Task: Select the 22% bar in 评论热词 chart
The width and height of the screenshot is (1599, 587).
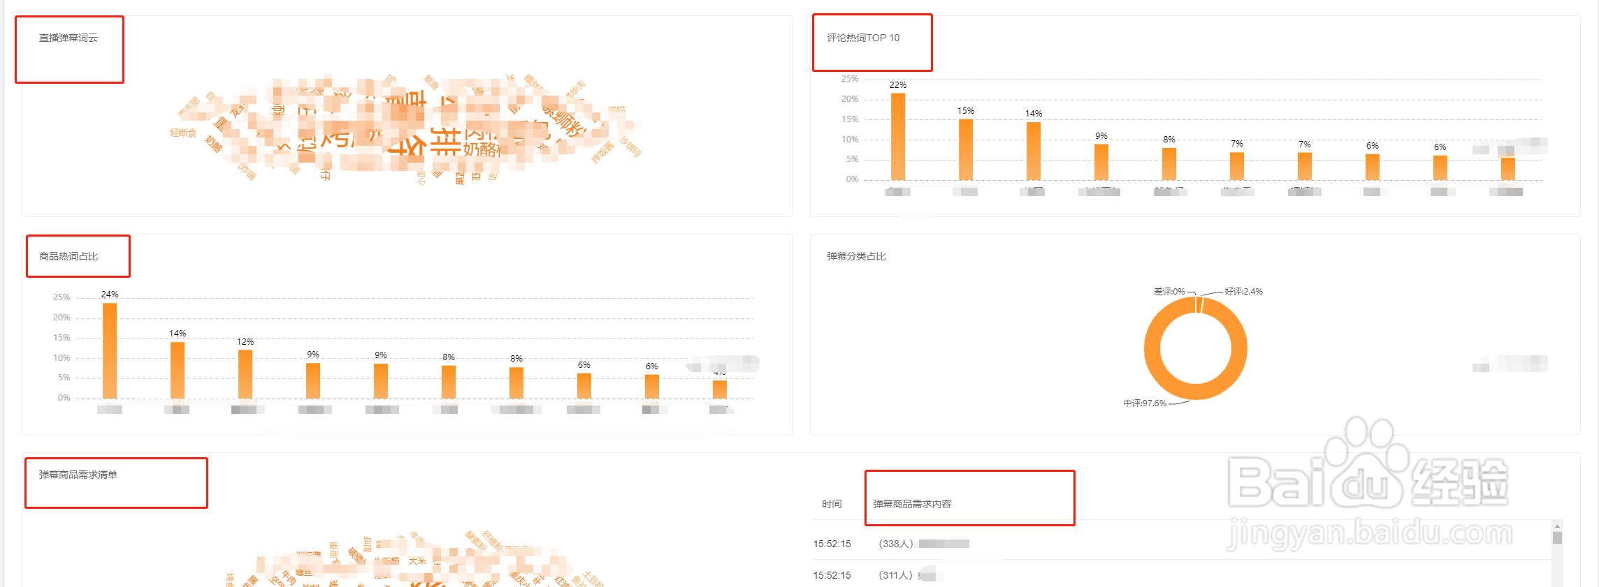Action: (898, 136)
